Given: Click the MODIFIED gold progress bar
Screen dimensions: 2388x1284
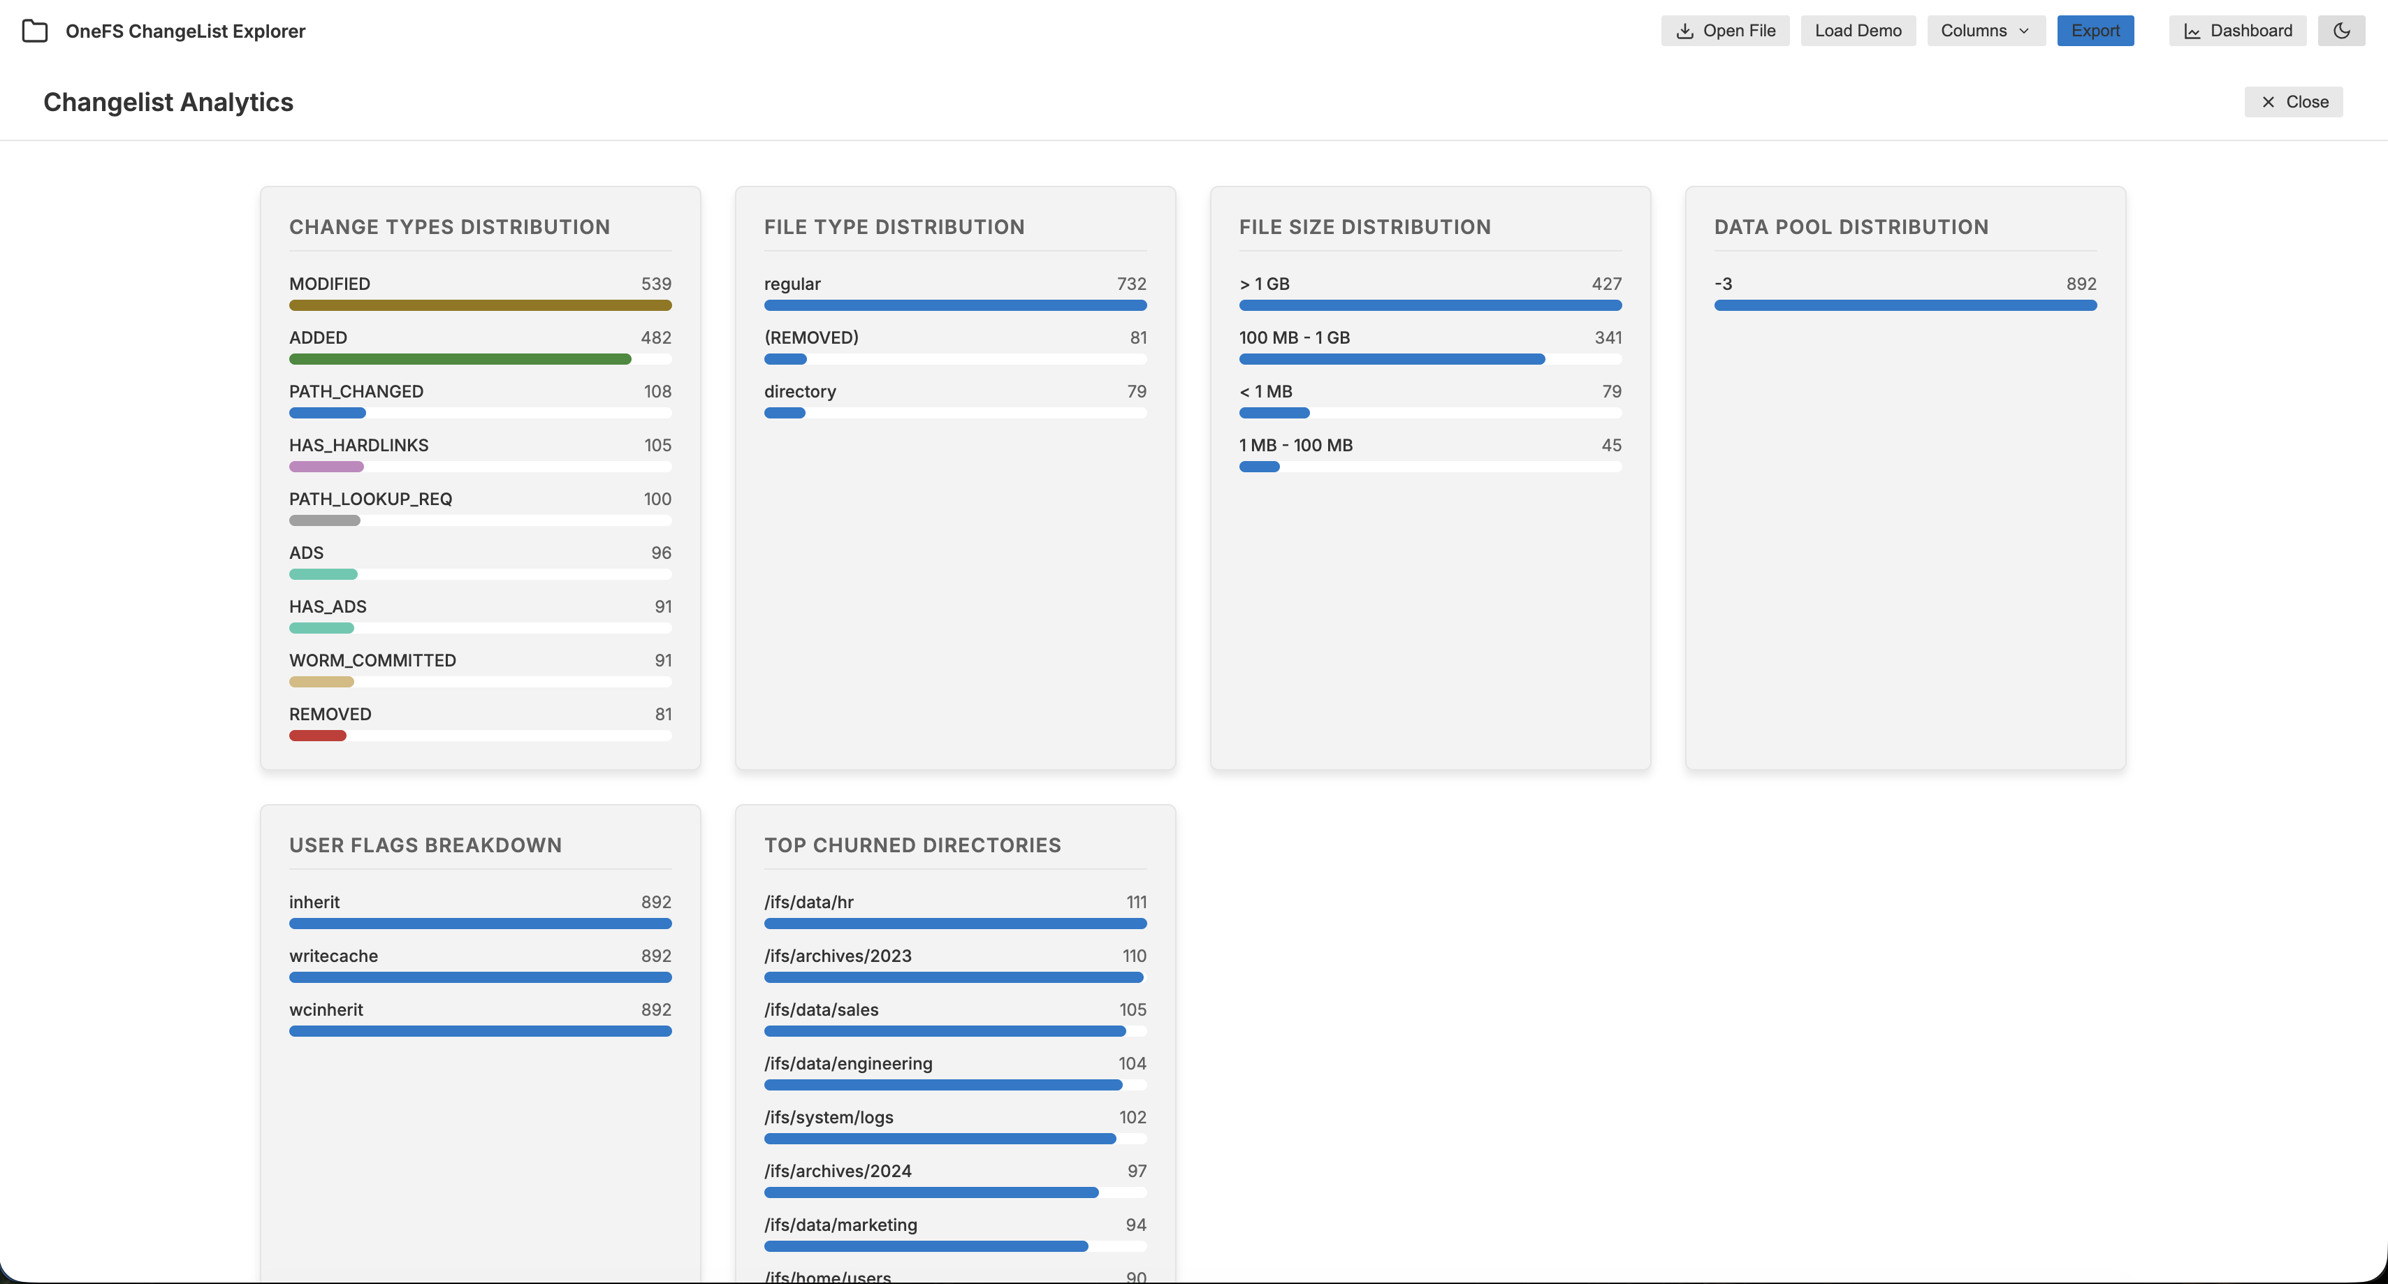Looking at the screenshot, I should pos(480,305).
